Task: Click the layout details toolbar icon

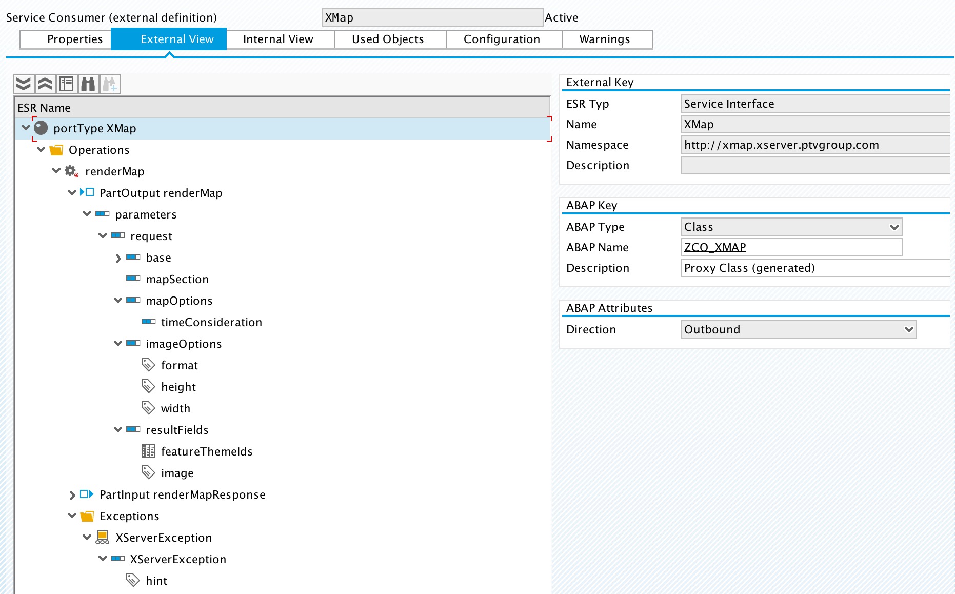Action: pyautogui.click(x=67, y=84)
